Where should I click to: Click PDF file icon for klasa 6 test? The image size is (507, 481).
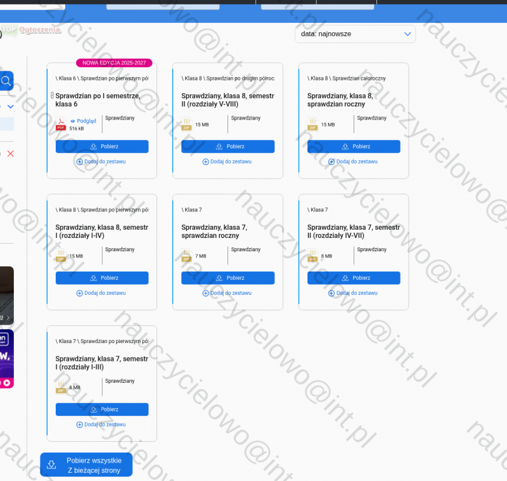pos(61,124)
